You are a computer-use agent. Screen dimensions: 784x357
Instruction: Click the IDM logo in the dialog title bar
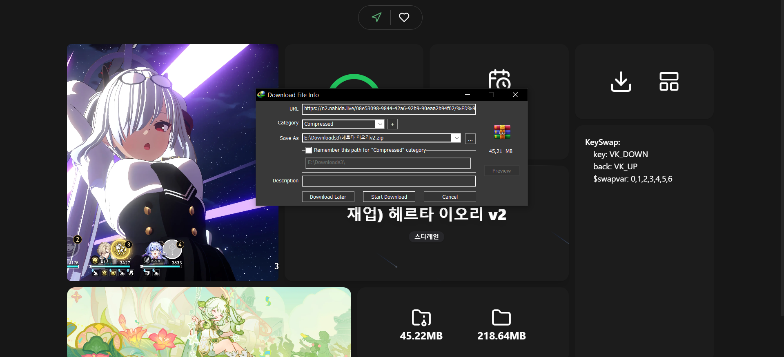coord(261,95)
